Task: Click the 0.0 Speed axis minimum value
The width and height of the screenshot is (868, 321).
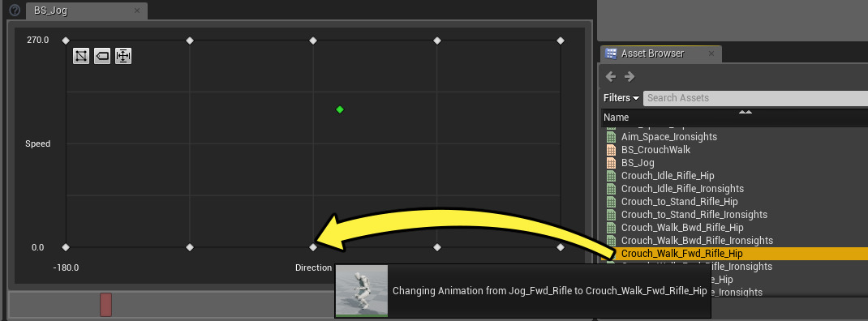Action: [x=37, y=247]
